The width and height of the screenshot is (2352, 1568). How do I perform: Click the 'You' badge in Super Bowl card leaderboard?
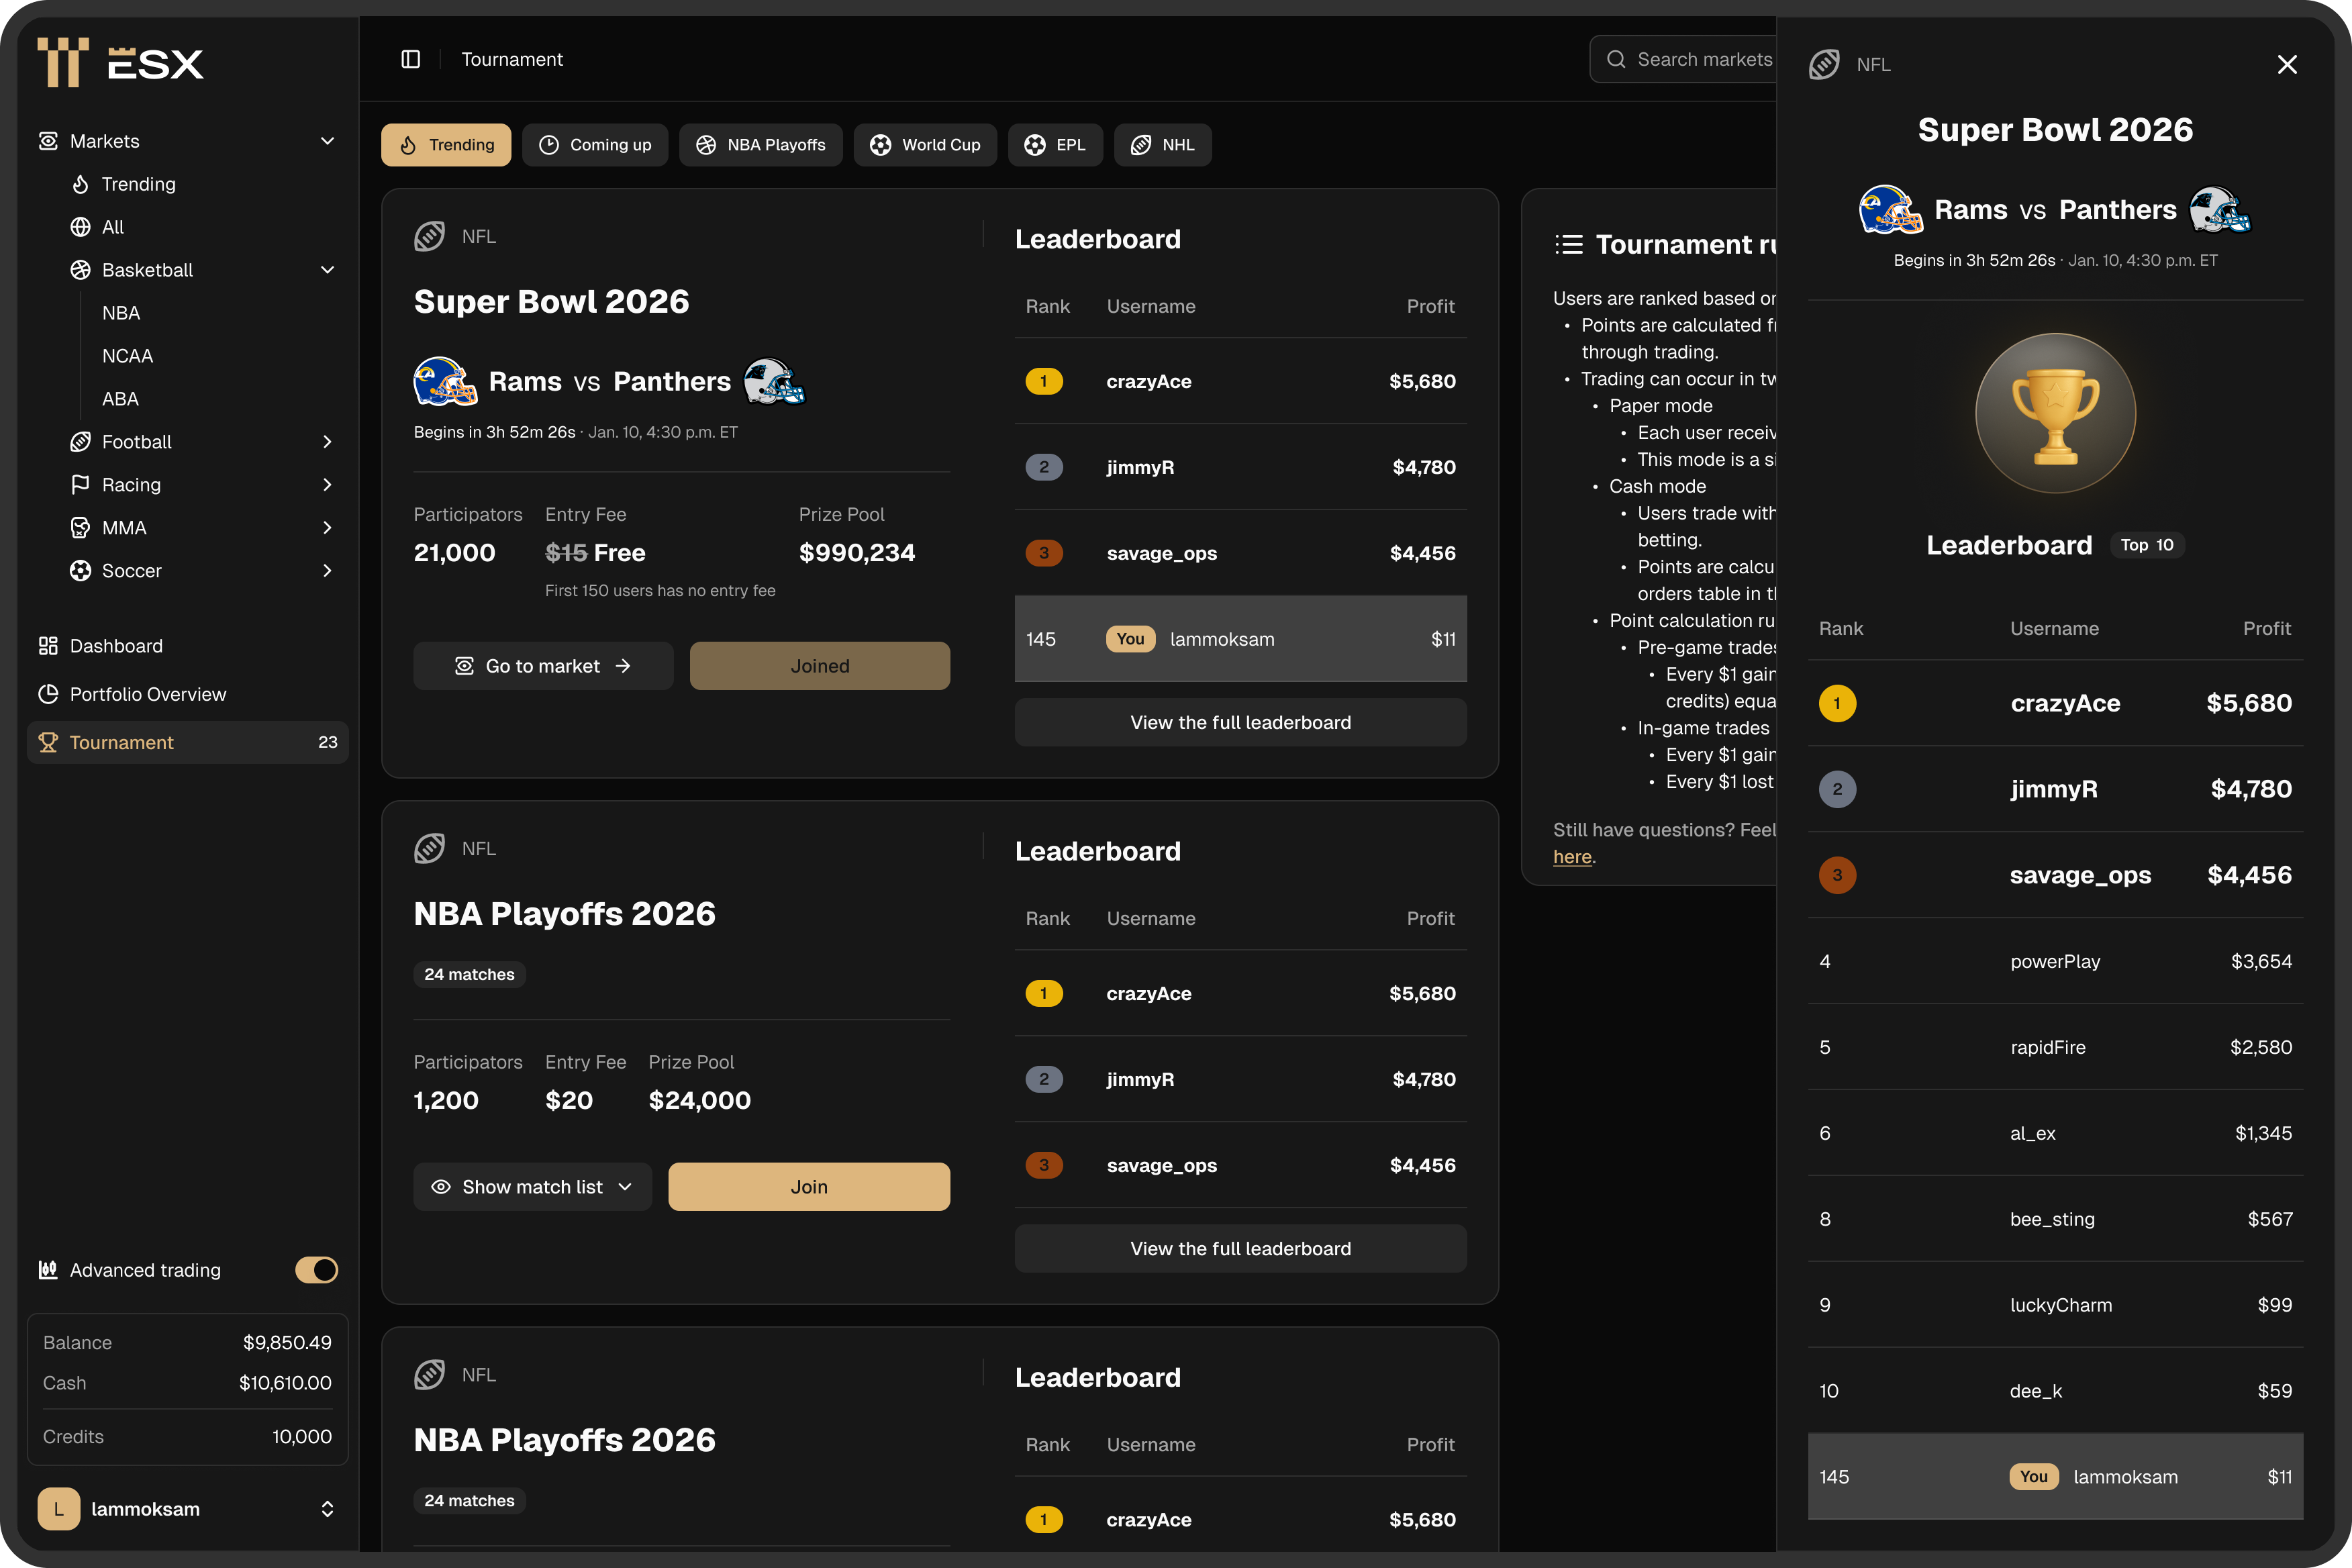1131,639
